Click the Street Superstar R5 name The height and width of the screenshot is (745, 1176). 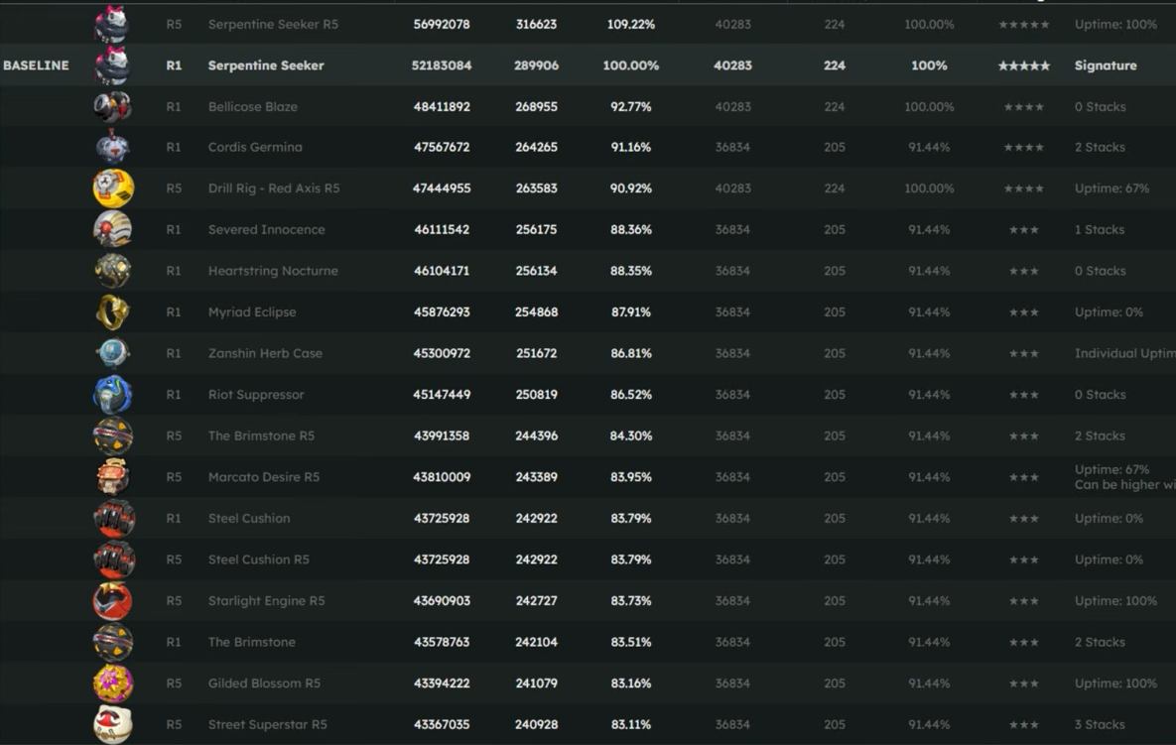(267, 724)
